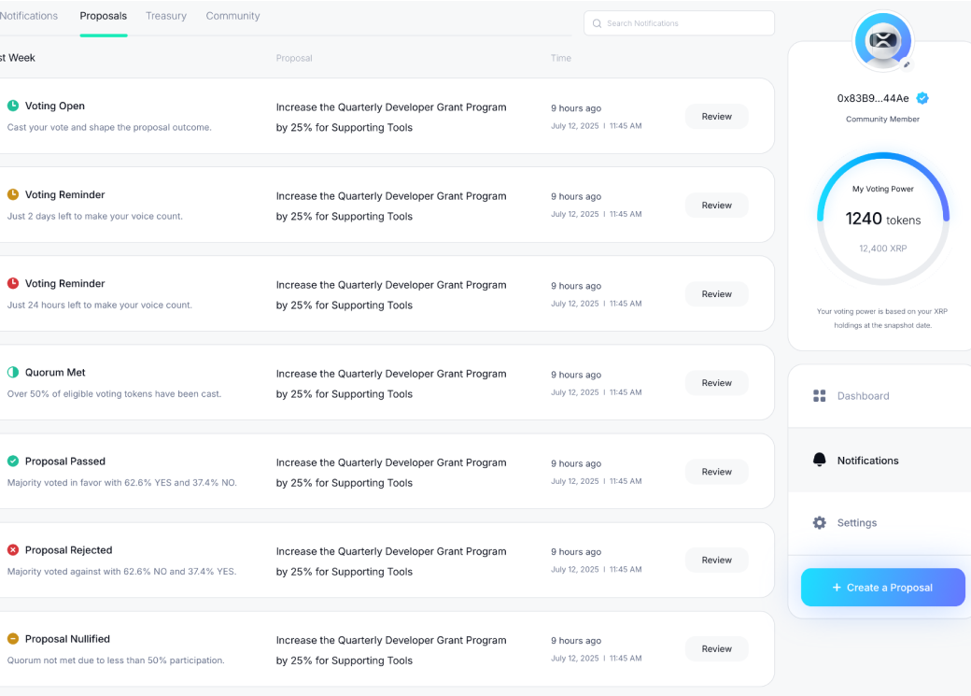Image resolution: width=971 pixels, height=696 pixels.
Task: Click the My Voting Power circular gauge
Action: 882,219
